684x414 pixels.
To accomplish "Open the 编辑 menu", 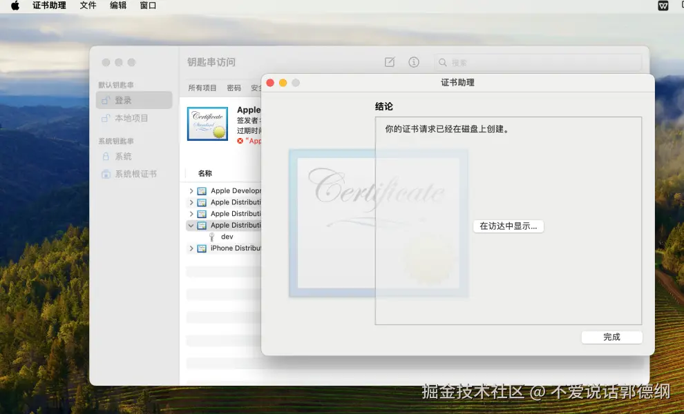I will pyautogui.click(x=118, y=6).
